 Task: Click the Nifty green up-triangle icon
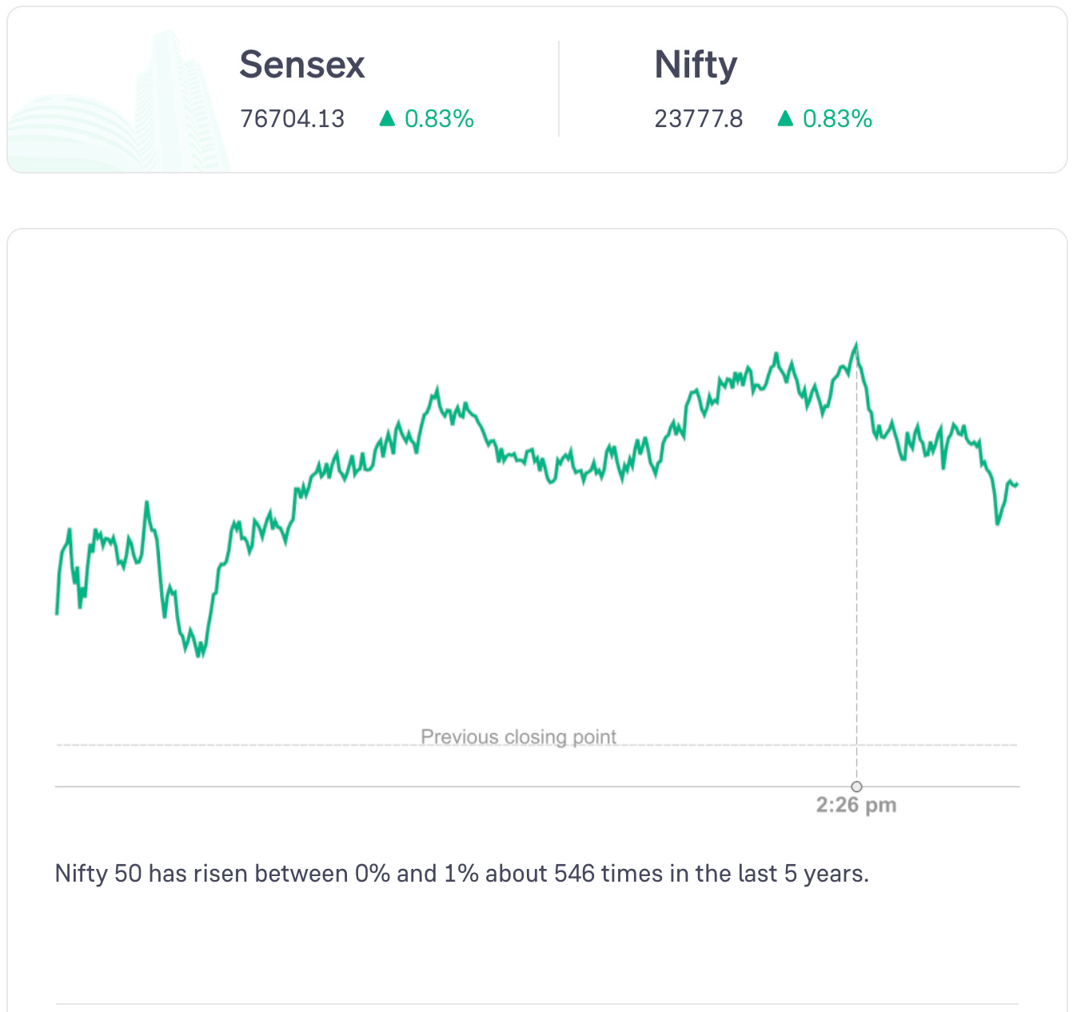(786, 119)
